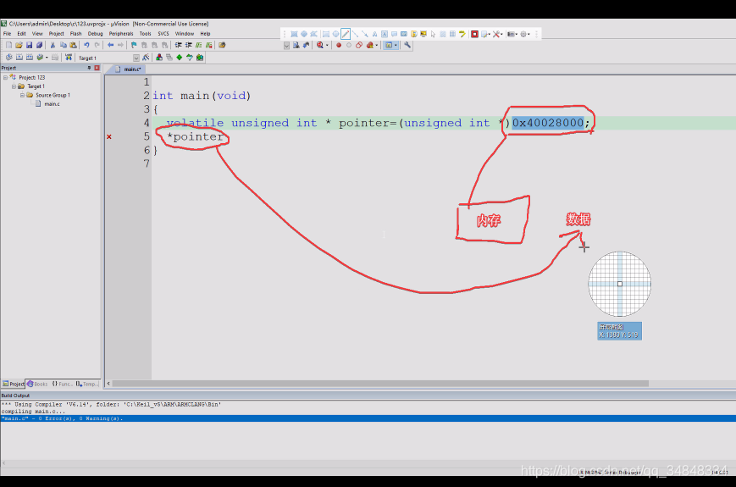Open Manage Run-Time Environment green diamond
Screen dimensions: 736x487
pos(180,58)
